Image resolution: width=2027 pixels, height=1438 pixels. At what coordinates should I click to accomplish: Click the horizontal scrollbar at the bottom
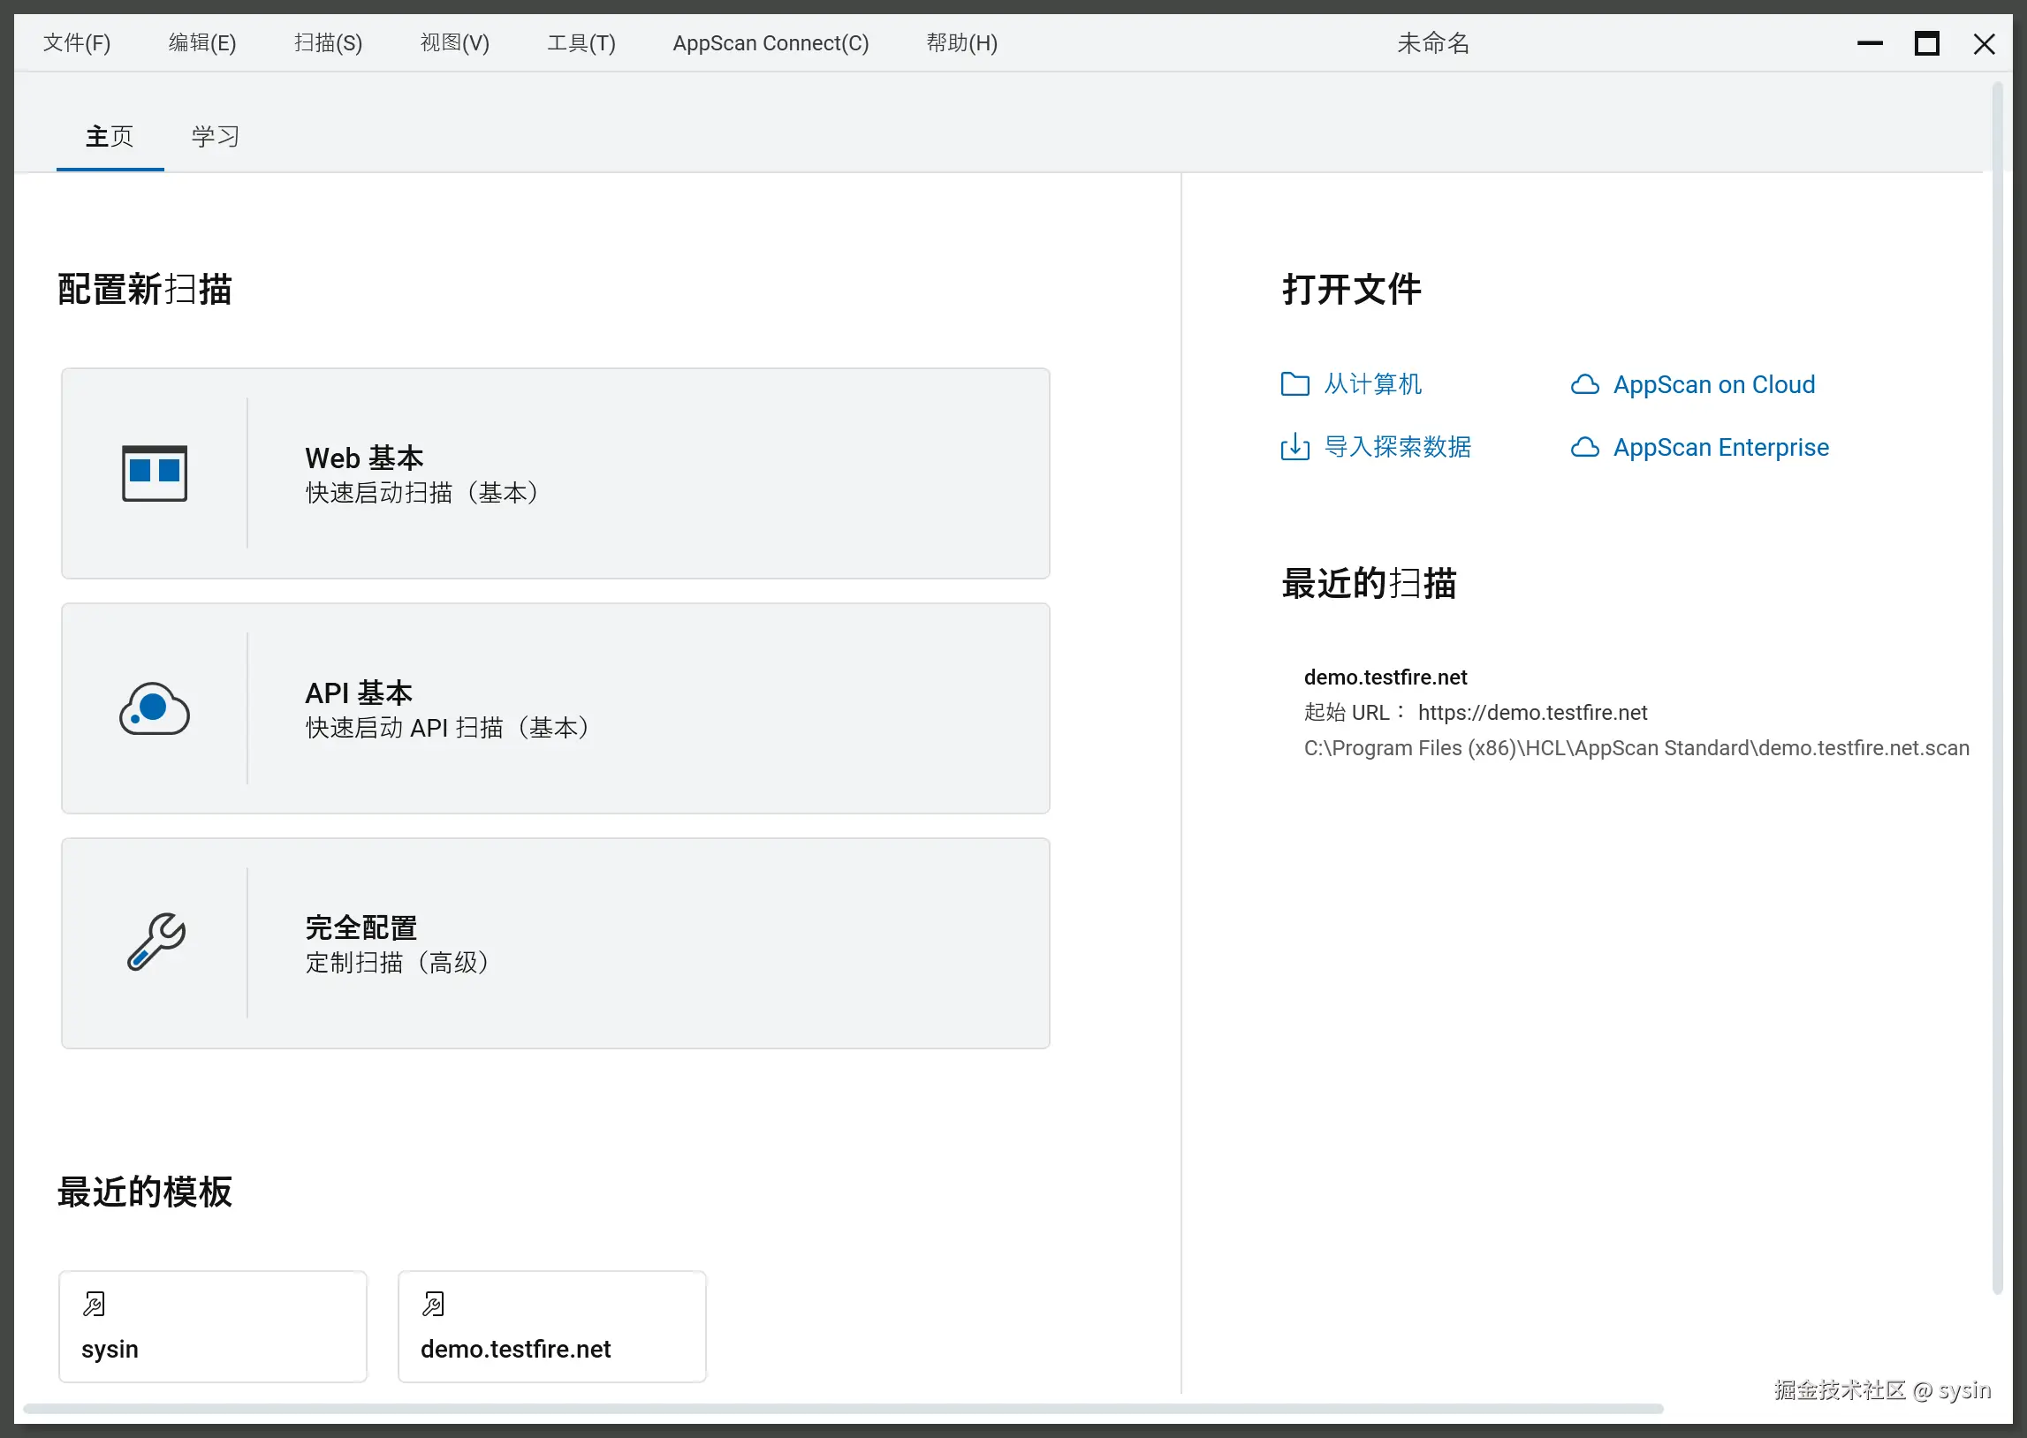841,1408
